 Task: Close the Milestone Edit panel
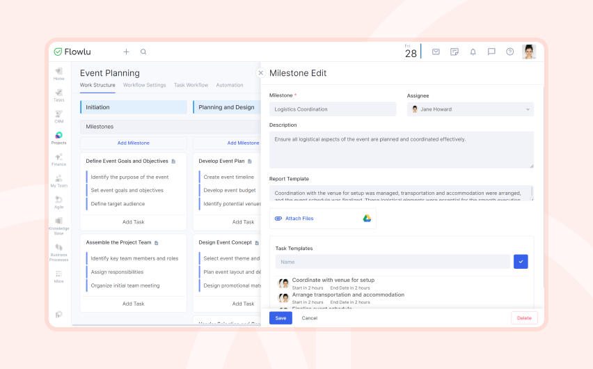click(x=260, y=73)
